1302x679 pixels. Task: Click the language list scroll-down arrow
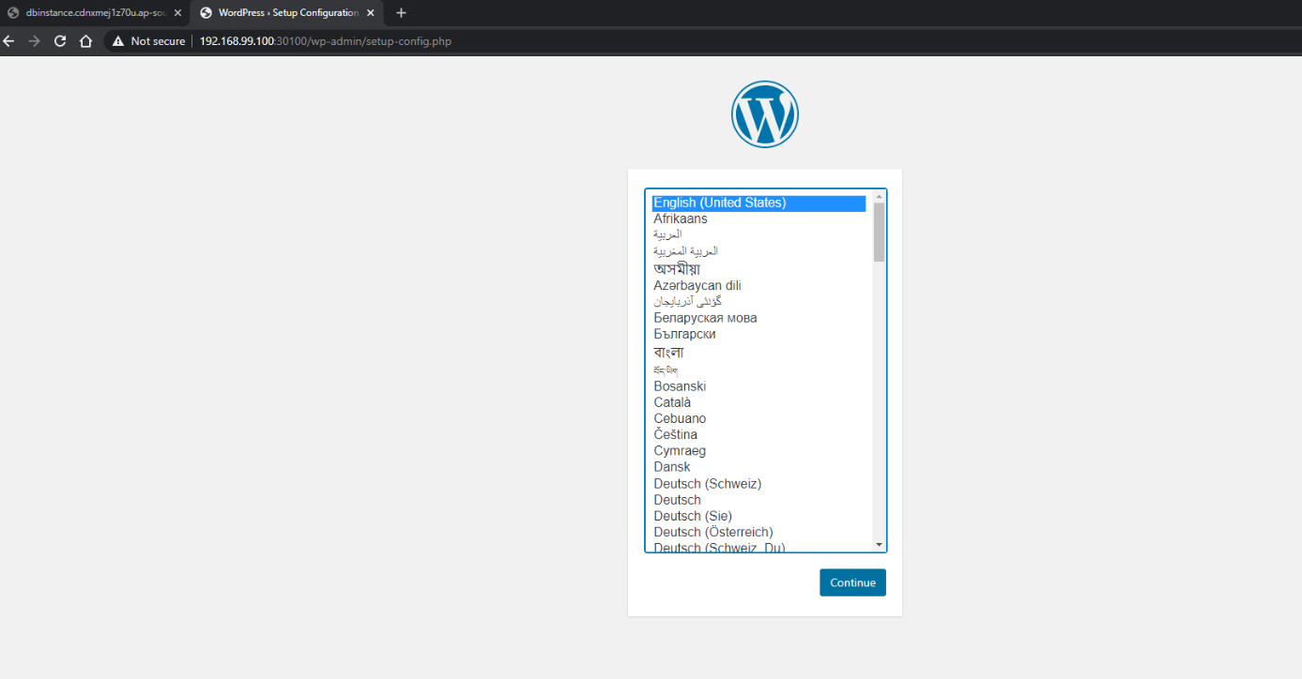point(879,545)
